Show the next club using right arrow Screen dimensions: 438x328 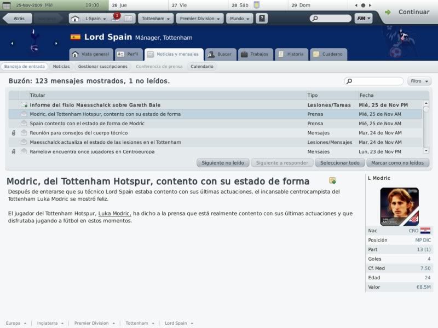pos(56,43)
